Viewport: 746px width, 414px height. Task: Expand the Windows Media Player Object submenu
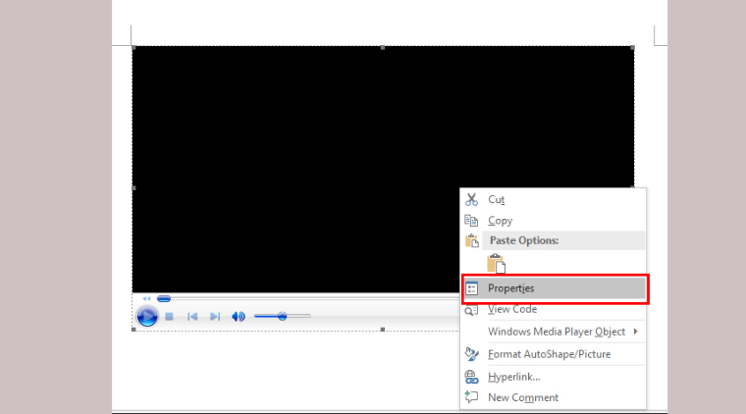click(554, 332)
